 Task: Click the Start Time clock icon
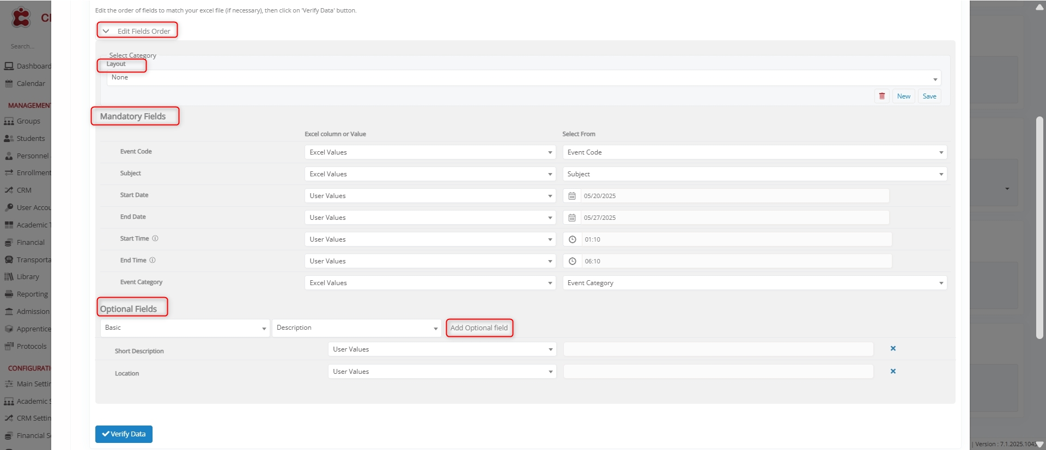(x=572, y=239)
